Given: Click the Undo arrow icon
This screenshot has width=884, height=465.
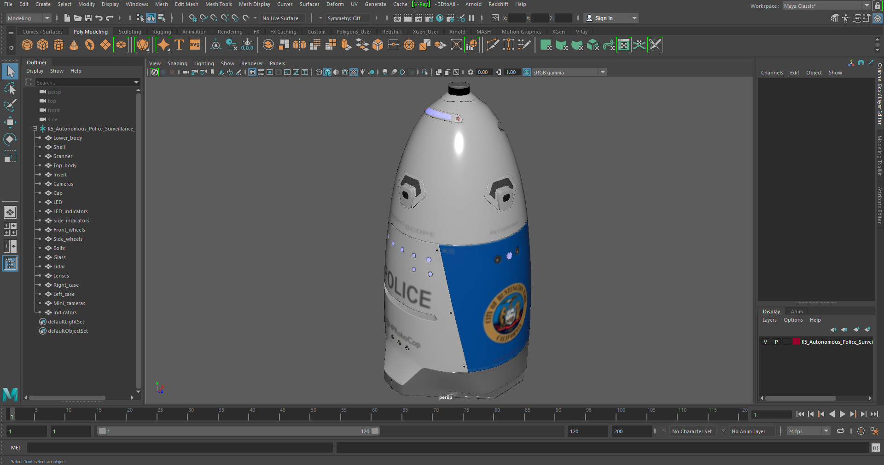Looking at the screenshot, I should coord(99,18).
